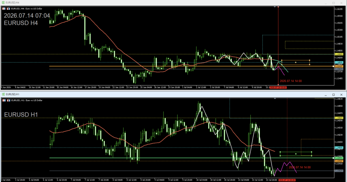Viewport: 347px width, 182px height.
Task: Select the green 1.13972 horizontal line label on H1
Action: coord(339,158)
